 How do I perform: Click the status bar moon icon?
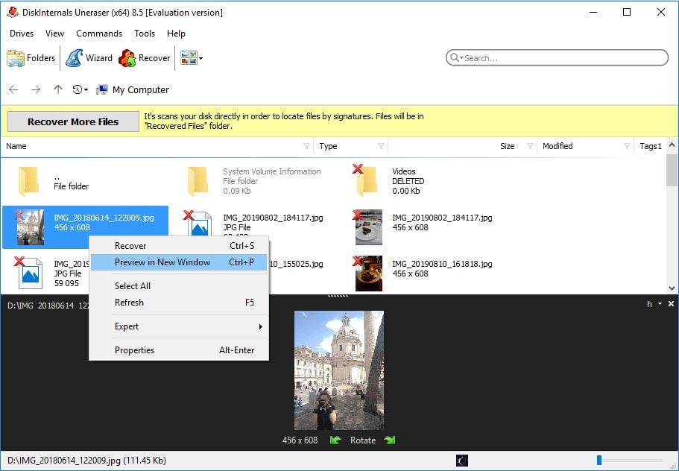(x=462, y=461)
